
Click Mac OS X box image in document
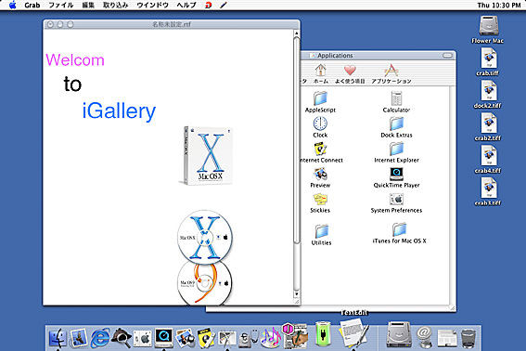pyautogui.click(x=206, y=155)
